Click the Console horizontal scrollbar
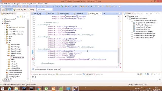Screen dimensions: 162x91 point(95,81)
